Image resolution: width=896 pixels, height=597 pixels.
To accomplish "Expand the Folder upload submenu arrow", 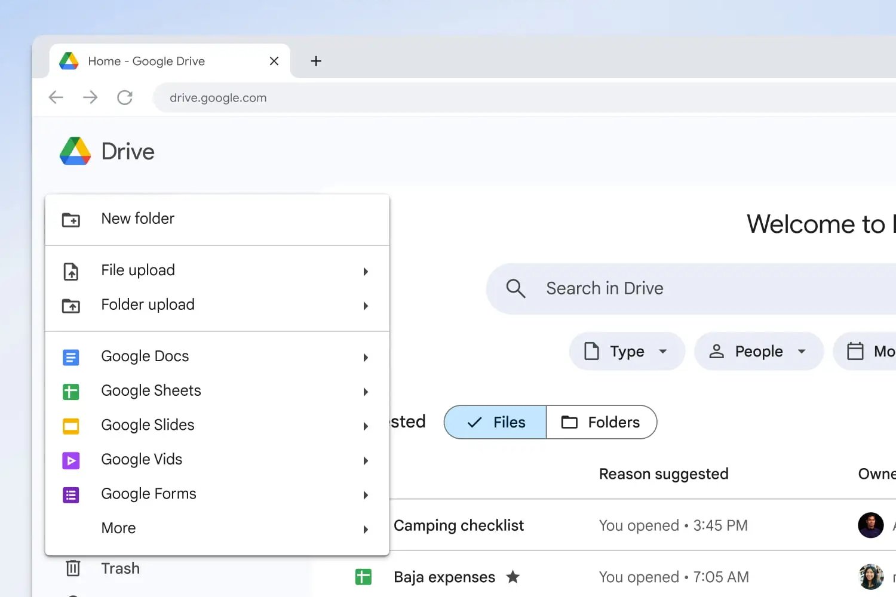I will coord(366,306).
